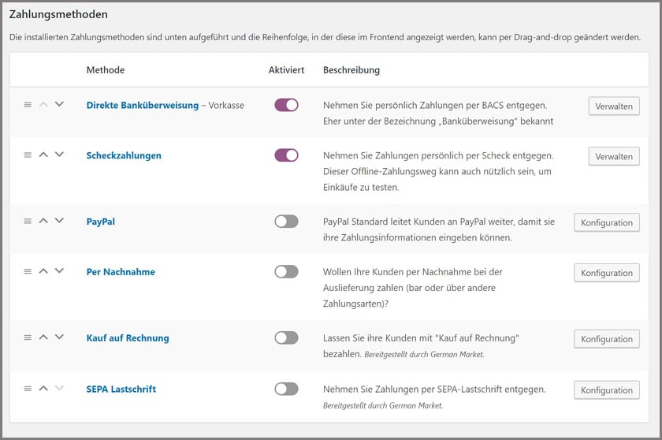The width and height of the screenshot is (662, 440).
Task: Open the Scheckzahlungen method link
Action: point(124,155)
